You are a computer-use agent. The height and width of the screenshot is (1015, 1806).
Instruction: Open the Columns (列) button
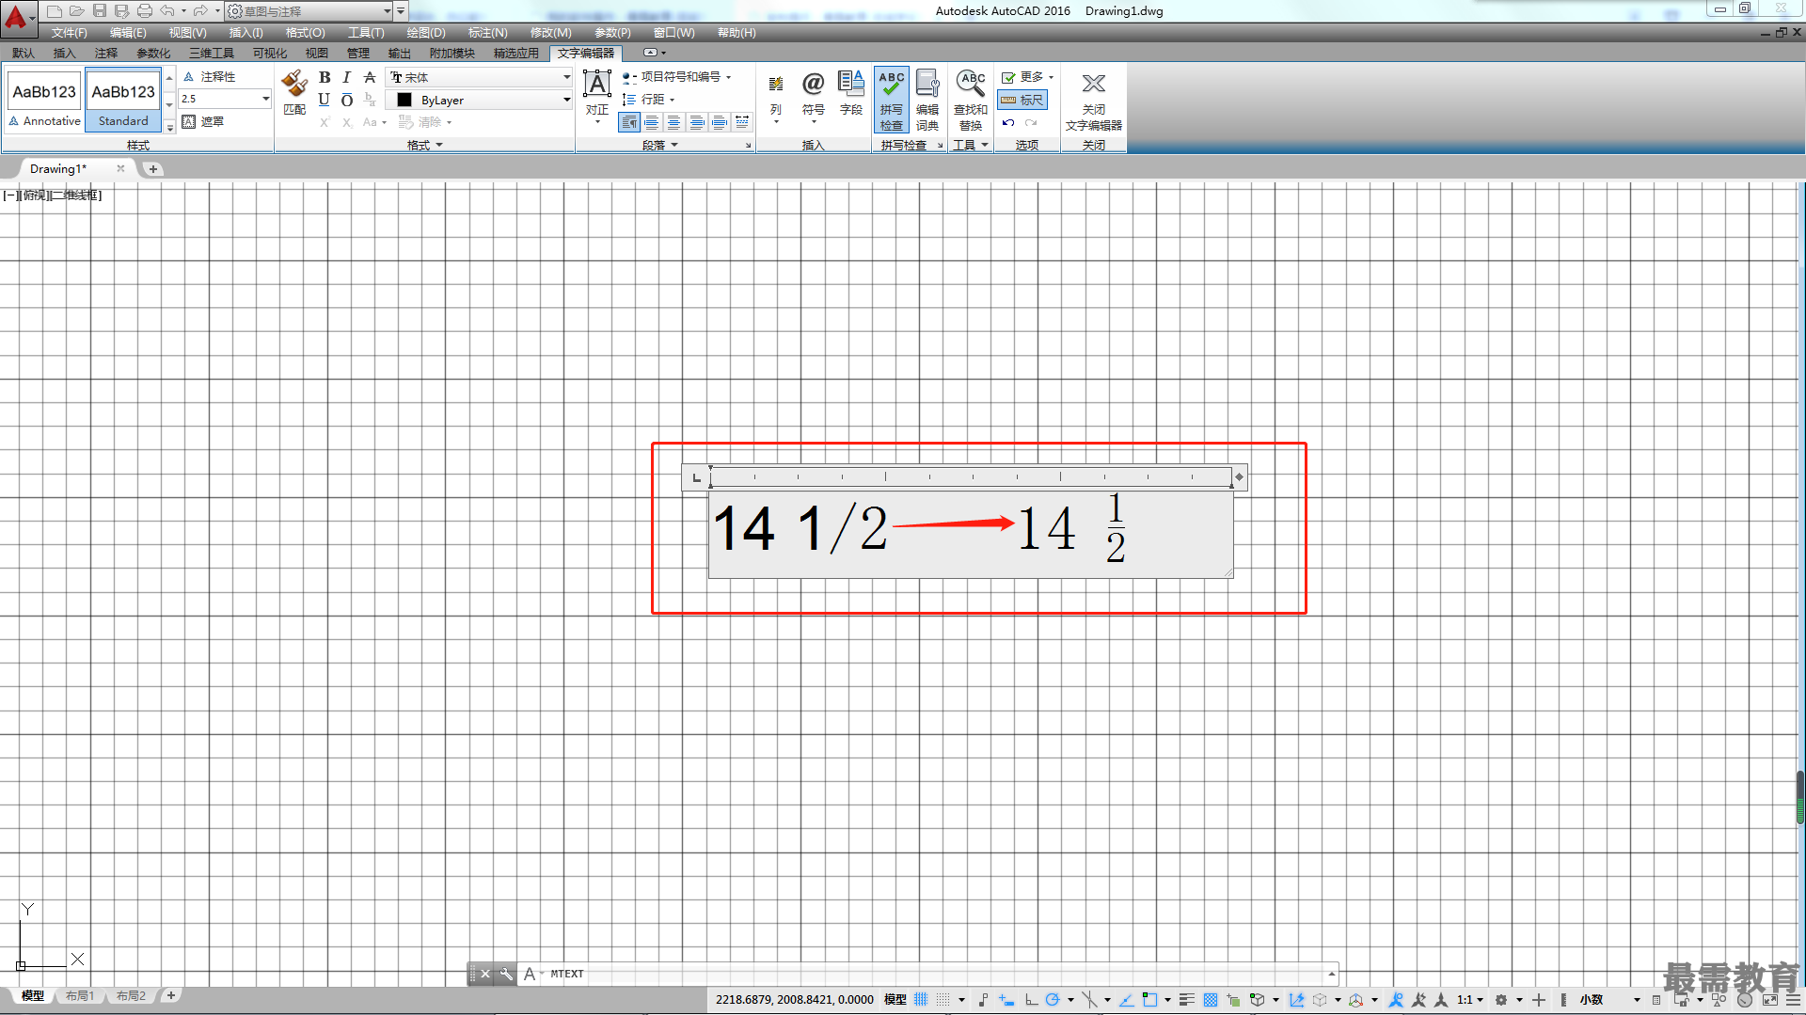(x=776, y=98)
